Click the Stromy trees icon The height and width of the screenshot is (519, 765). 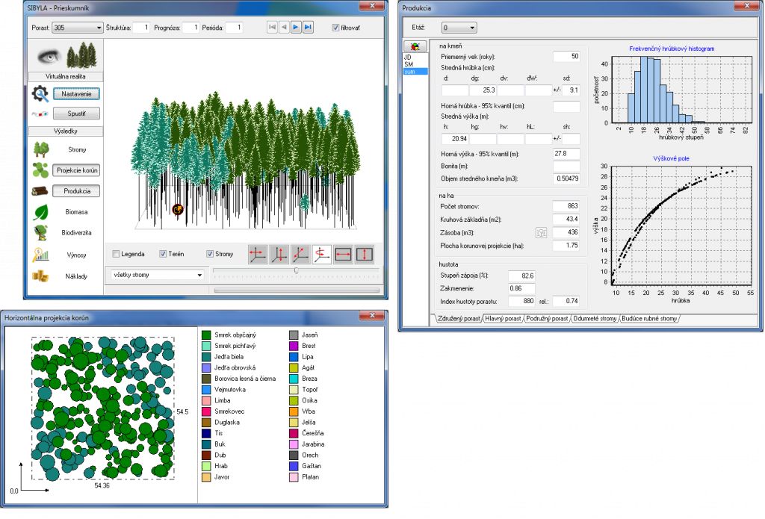tap(42, 149)
